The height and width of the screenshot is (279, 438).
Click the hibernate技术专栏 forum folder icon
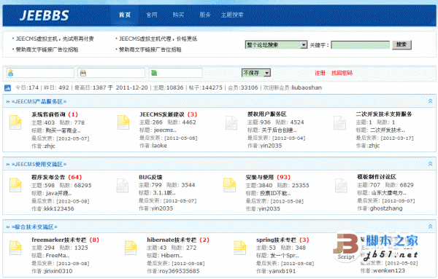pos(131,248)
